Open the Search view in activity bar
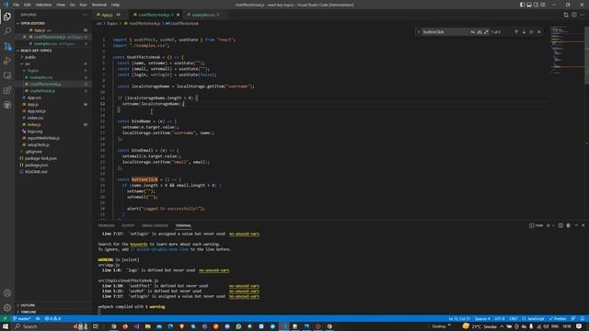The width and height of the screenshot is (589, 331). tap(7, 31)
